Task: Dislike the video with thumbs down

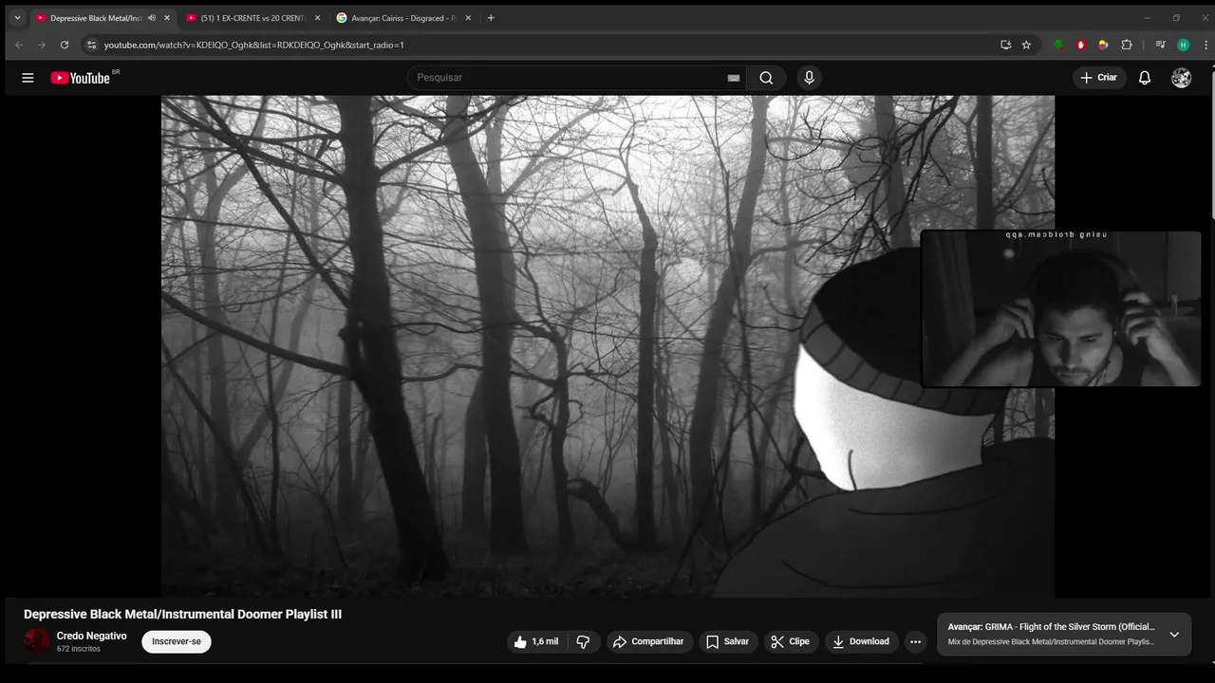Action: click(583, 642)
